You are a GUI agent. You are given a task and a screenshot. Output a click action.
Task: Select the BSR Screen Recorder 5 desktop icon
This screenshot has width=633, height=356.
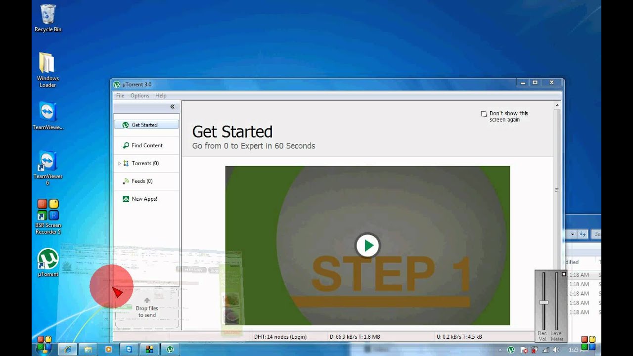pyautogui.click(x=47, y=217)
